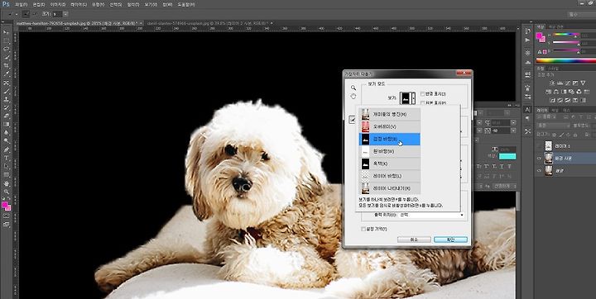The width and height of the screenshot is (596, 299).
Task: Open the brush 크기 picker dropdown
Action: coord(65,14)
